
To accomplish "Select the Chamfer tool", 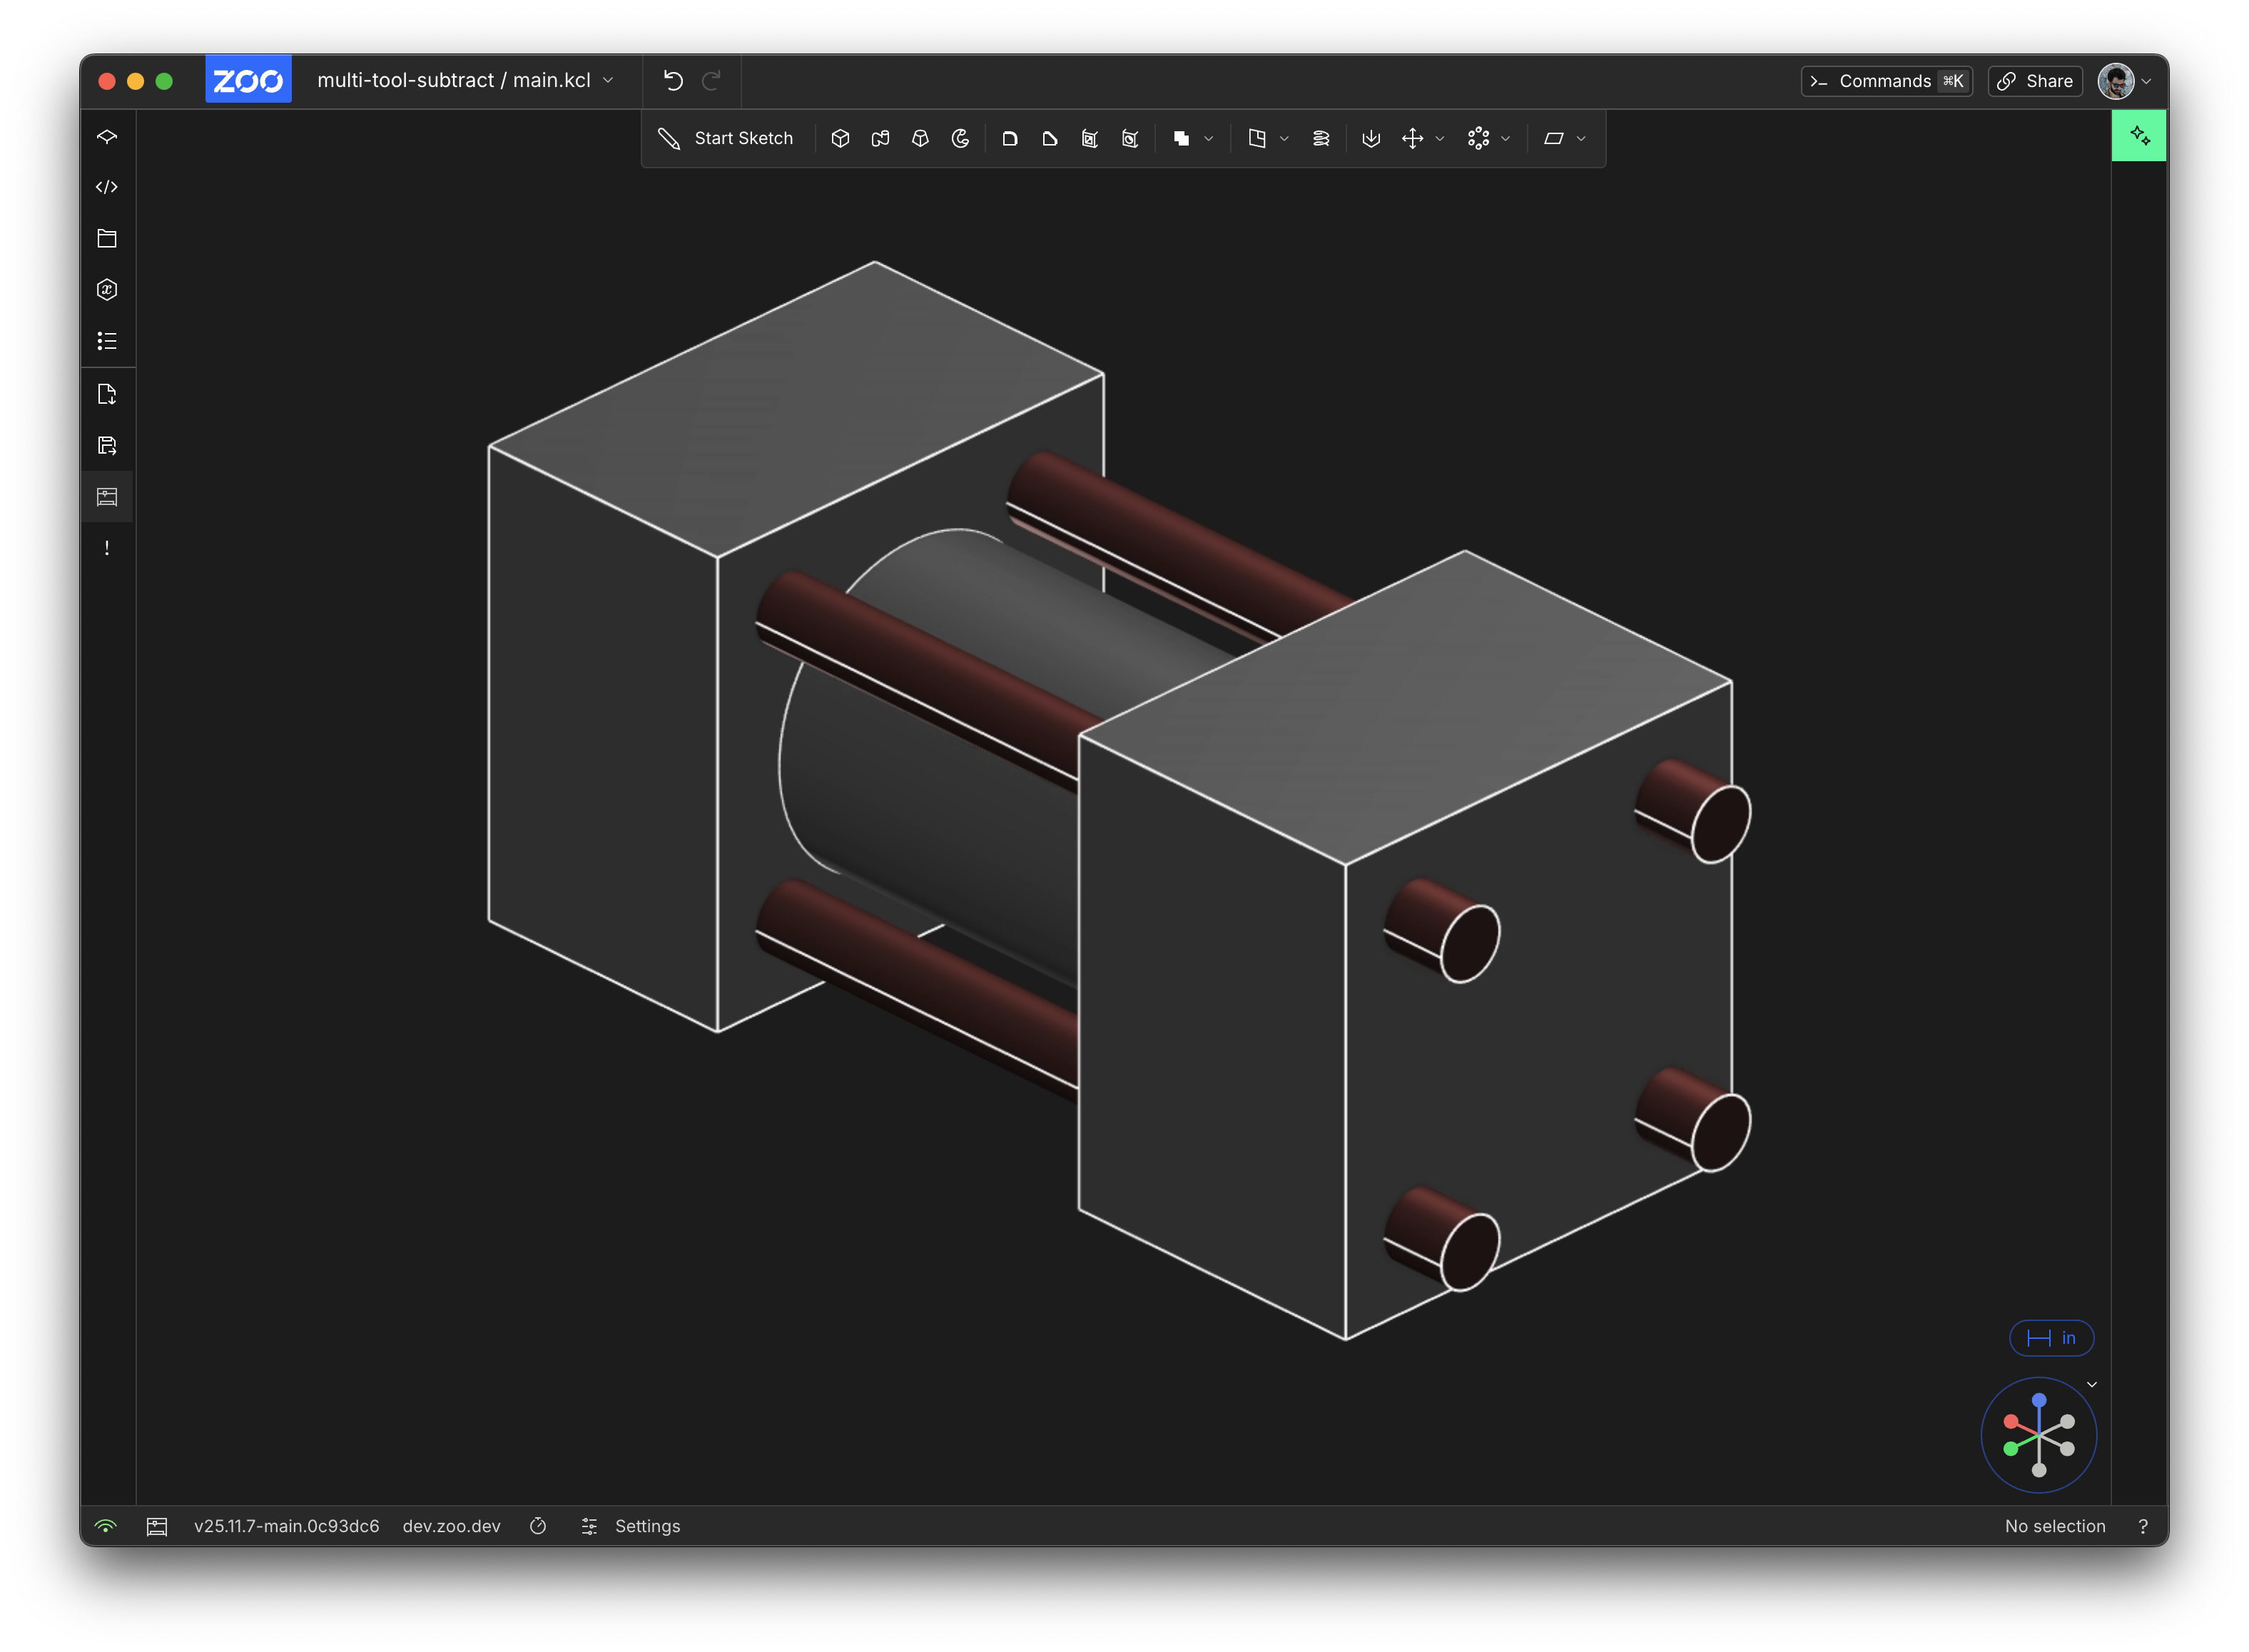I will [x=1050, y=139].
